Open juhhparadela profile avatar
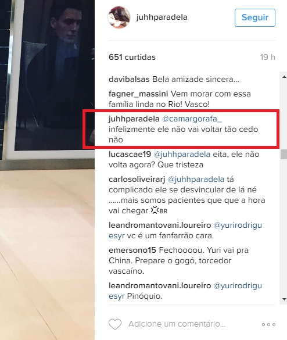Image resolution: width=287 pixels, height=340 pixels. tap(119, 17)
